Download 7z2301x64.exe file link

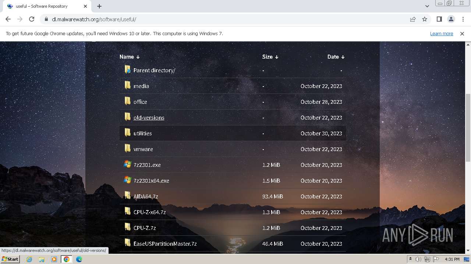click(x=151, y=180)
